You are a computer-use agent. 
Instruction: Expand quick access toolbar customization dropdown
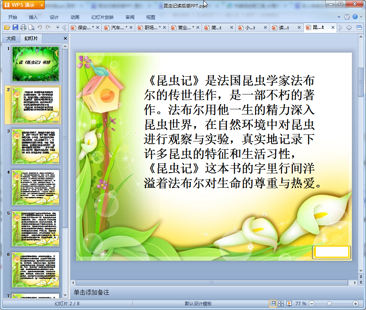coord(58,27)
